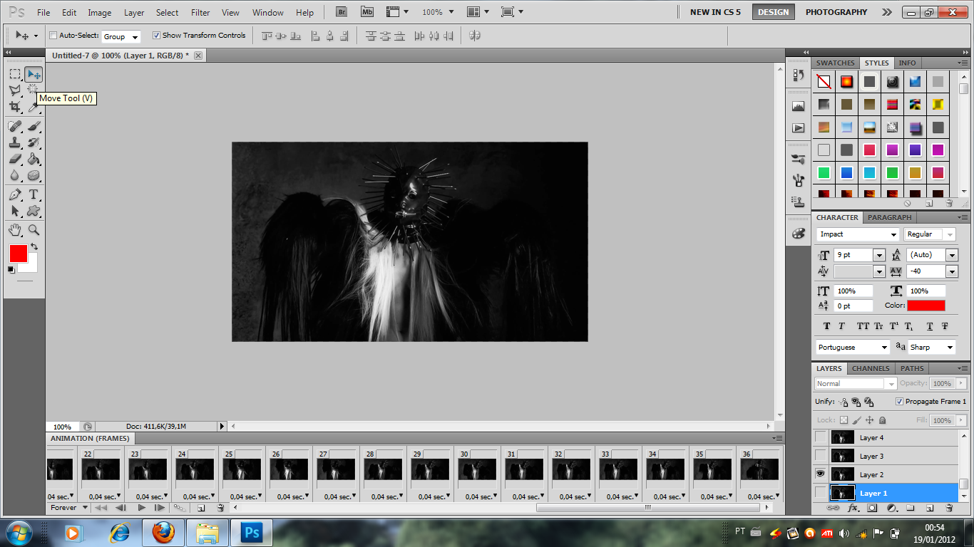Uncheck Propagate Frame 1

coord(899,402)
